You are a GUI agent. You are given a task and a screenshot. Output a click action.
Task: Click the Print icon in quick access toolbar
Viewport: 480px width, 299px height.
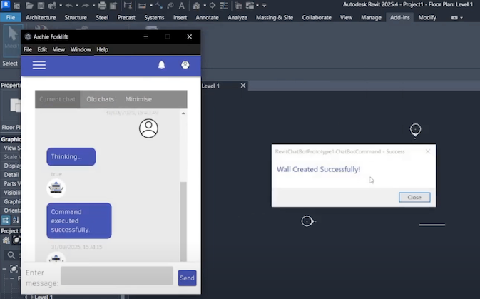coord(102,6)
